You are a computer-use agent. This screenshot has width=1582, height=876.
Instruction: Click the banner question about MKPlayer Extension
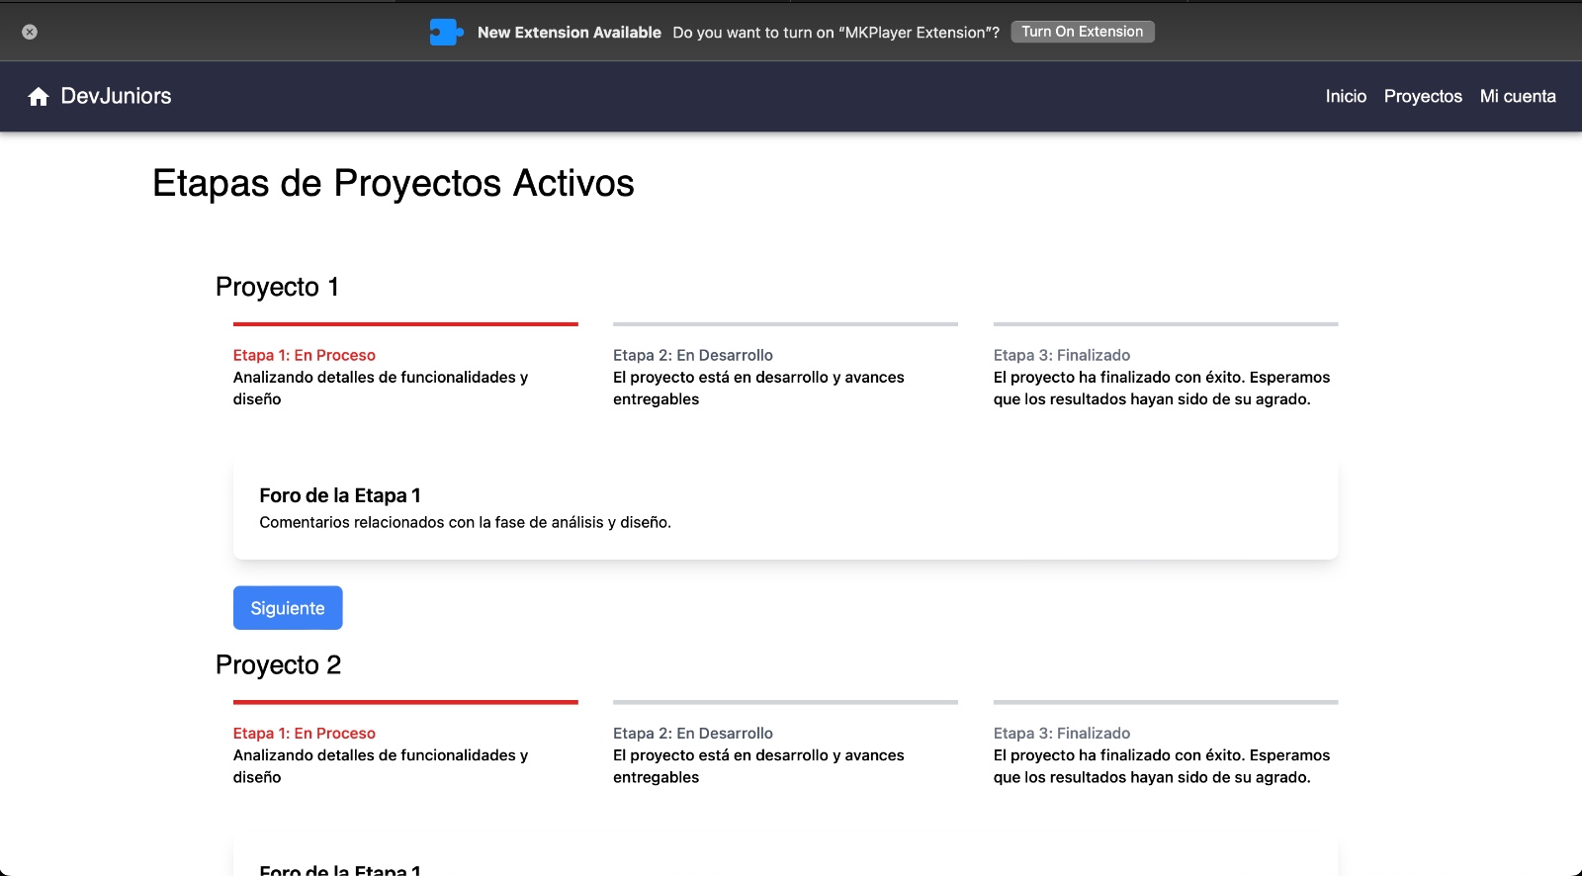pyautogui.click(x=836, y=33)
